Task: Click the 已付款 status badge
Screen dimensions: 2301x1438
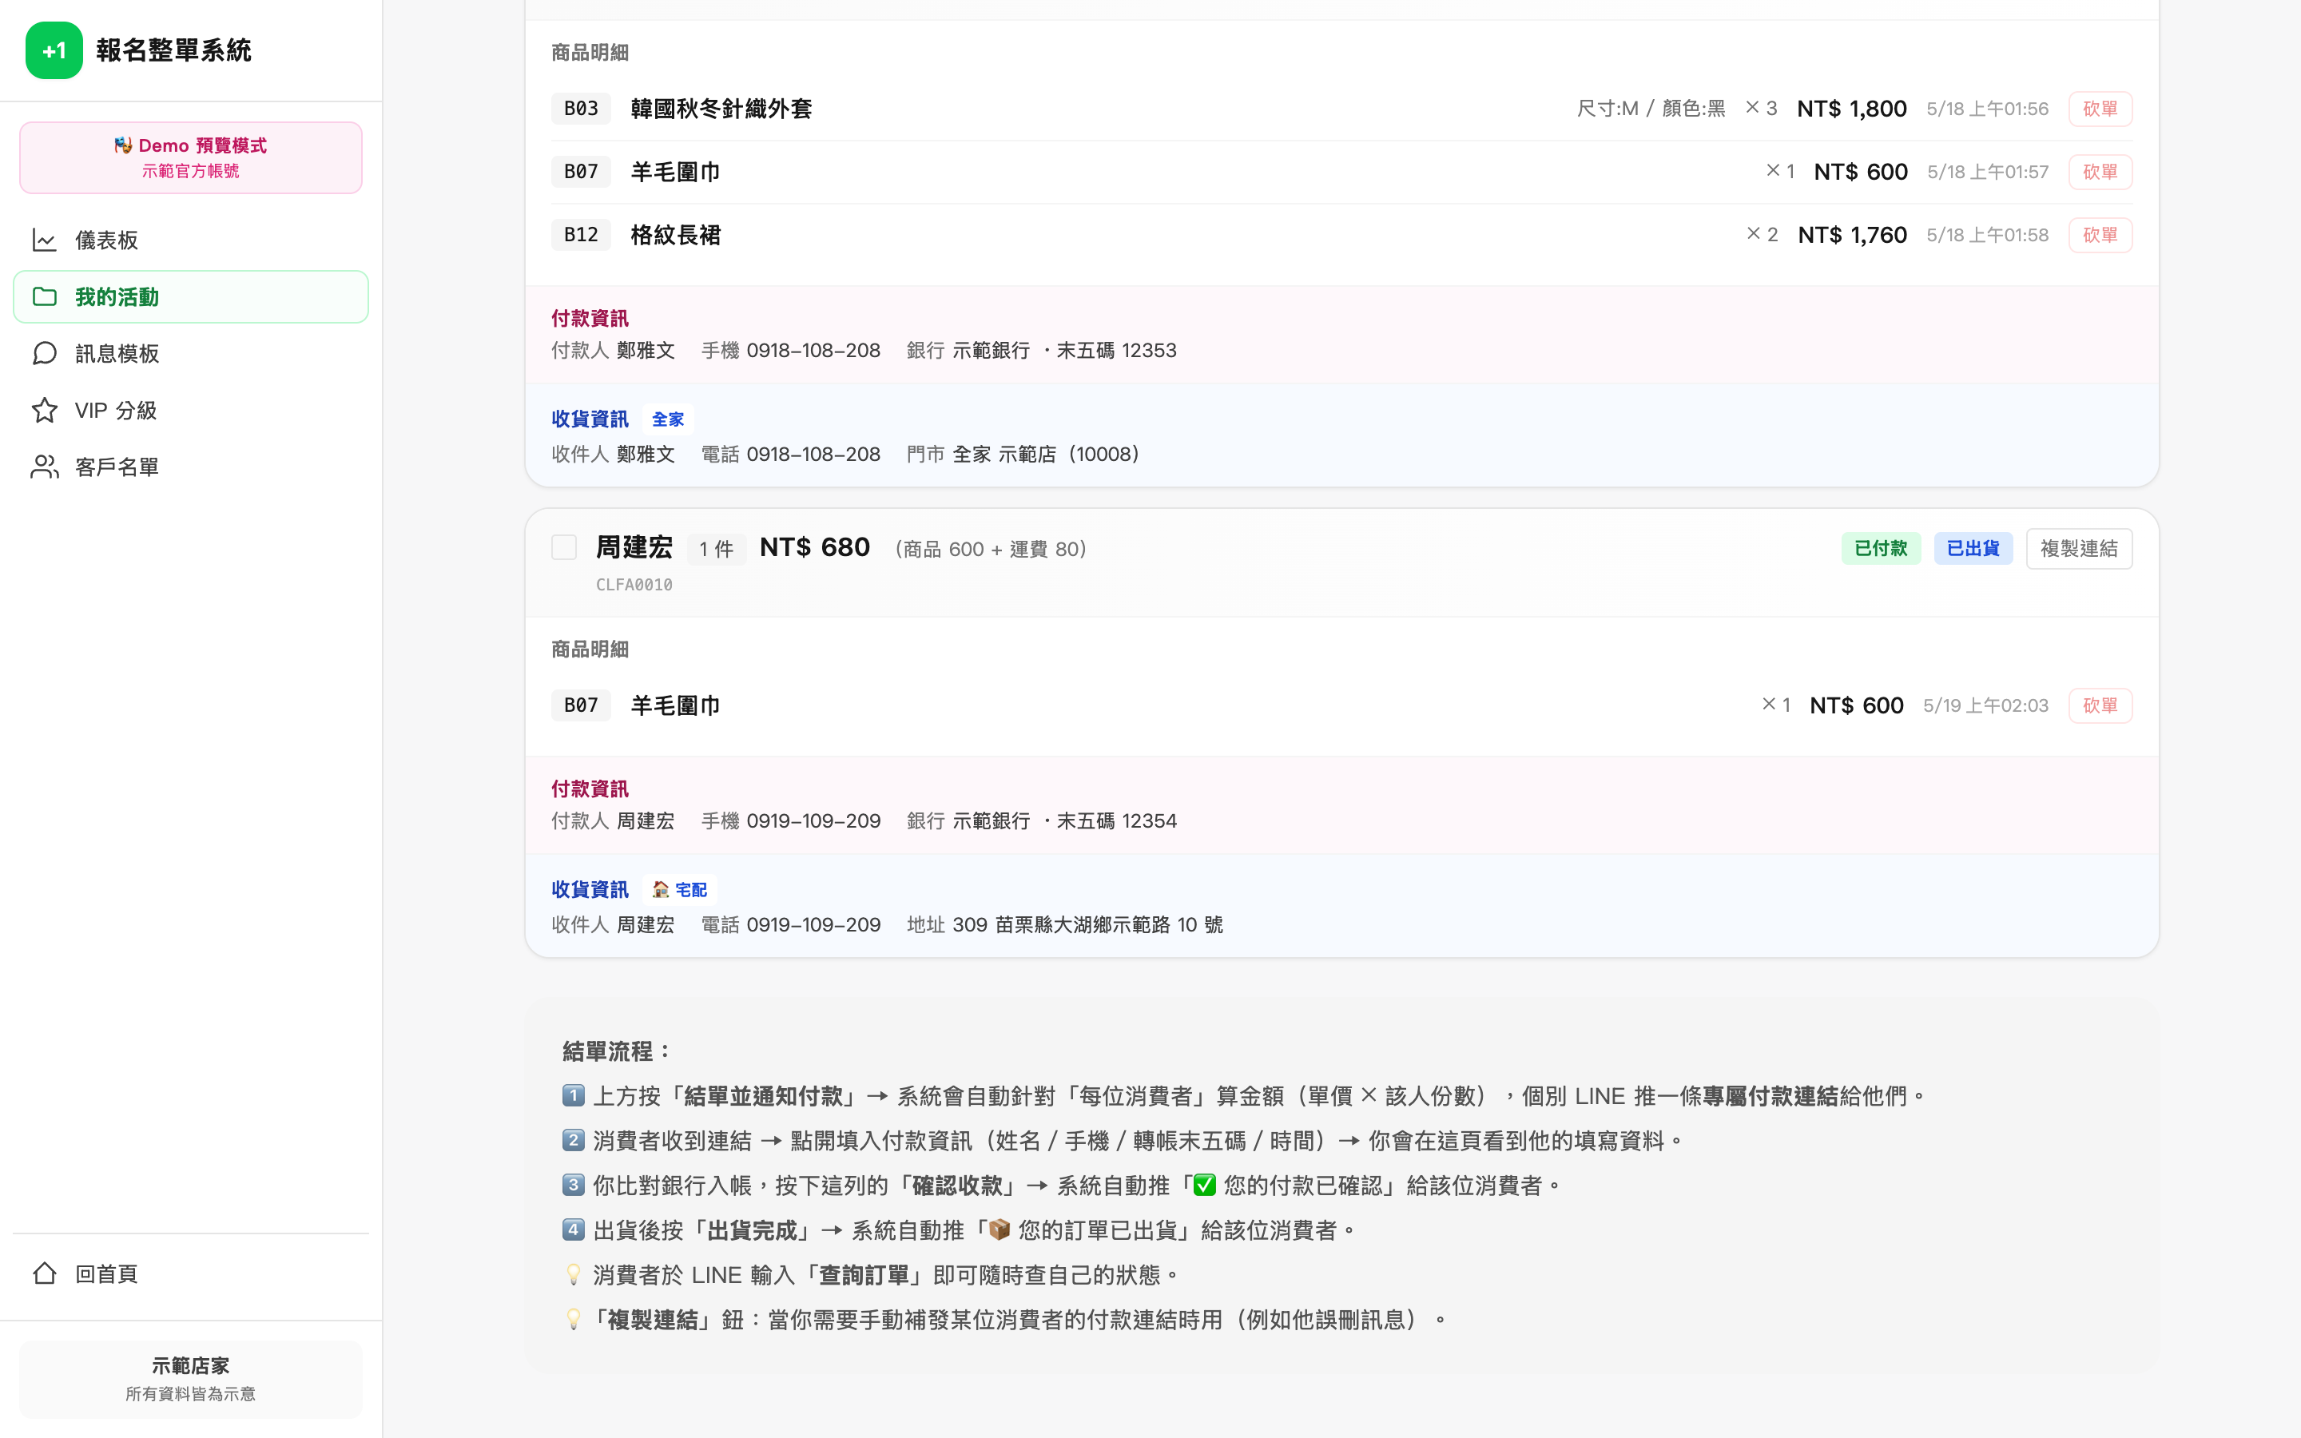Action: [1881, 549]
